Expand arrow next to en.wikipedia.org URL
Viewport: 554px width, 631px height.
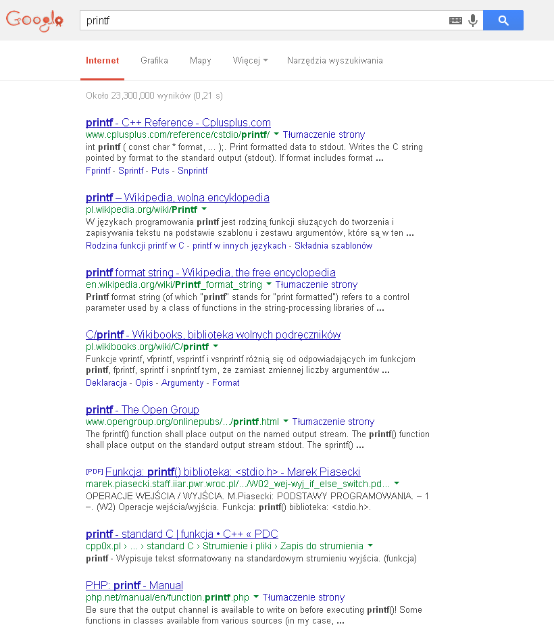[269, 284]
